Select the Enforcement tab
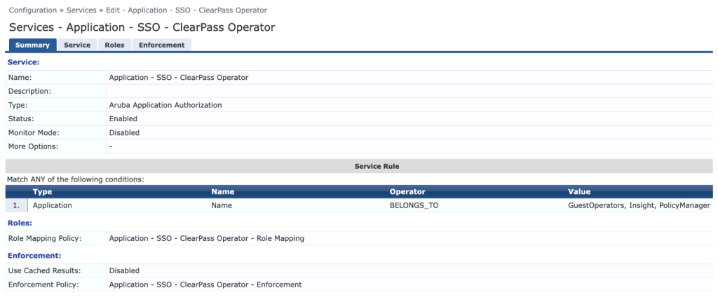 pyautogui.click(x=161, y=45)
